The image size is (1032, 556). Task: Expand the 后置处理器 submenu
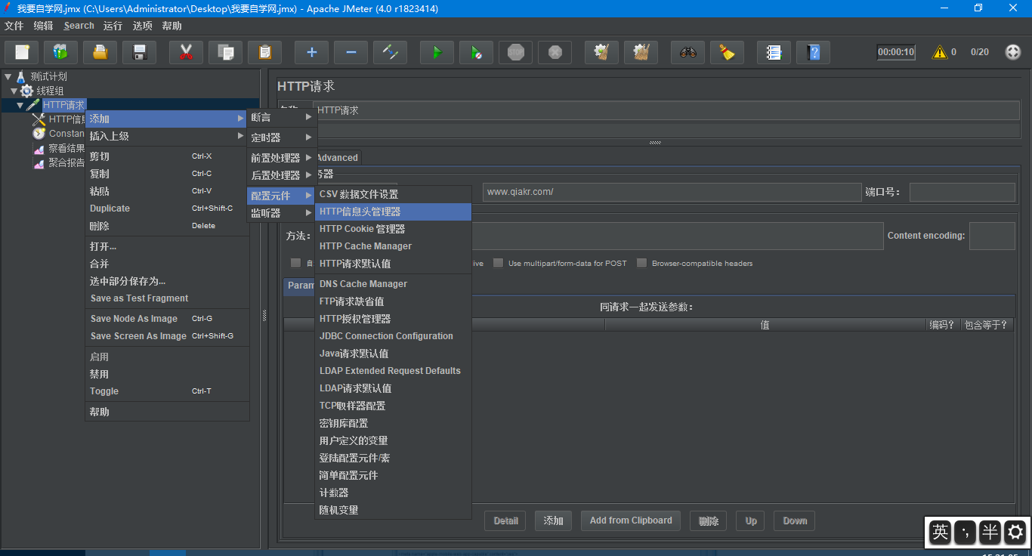(282, 175)
